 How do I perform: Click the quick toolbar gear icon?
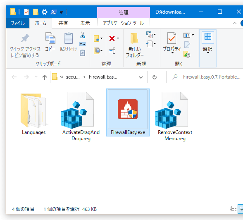(45, 12)
